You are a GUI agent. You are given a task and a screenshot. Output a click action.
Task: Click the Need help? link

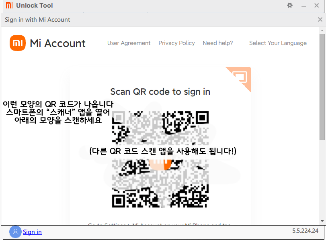pos(218,43)
